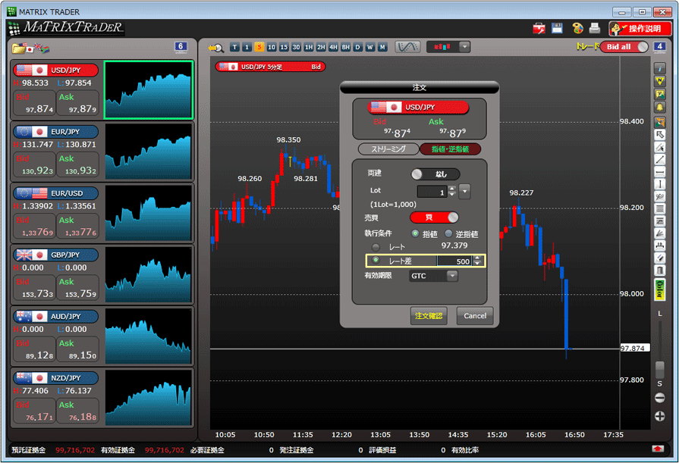Toggle the Bid all switch

(x=624, y=47)
